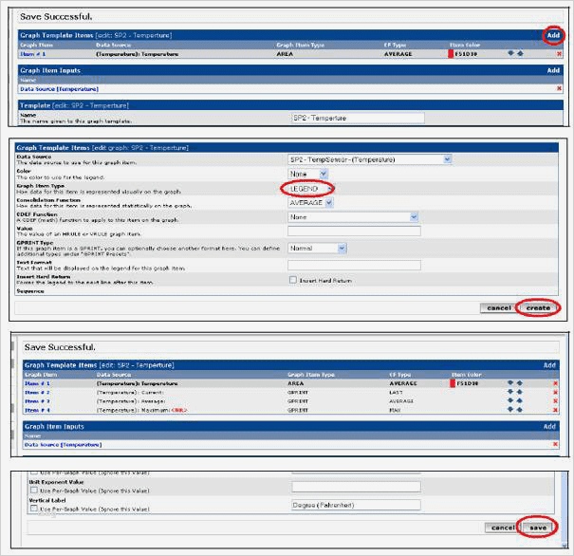Open the Data Source dropdown showing SP2 - TempSensor
The image size is (574, 556).
[370, 159]
